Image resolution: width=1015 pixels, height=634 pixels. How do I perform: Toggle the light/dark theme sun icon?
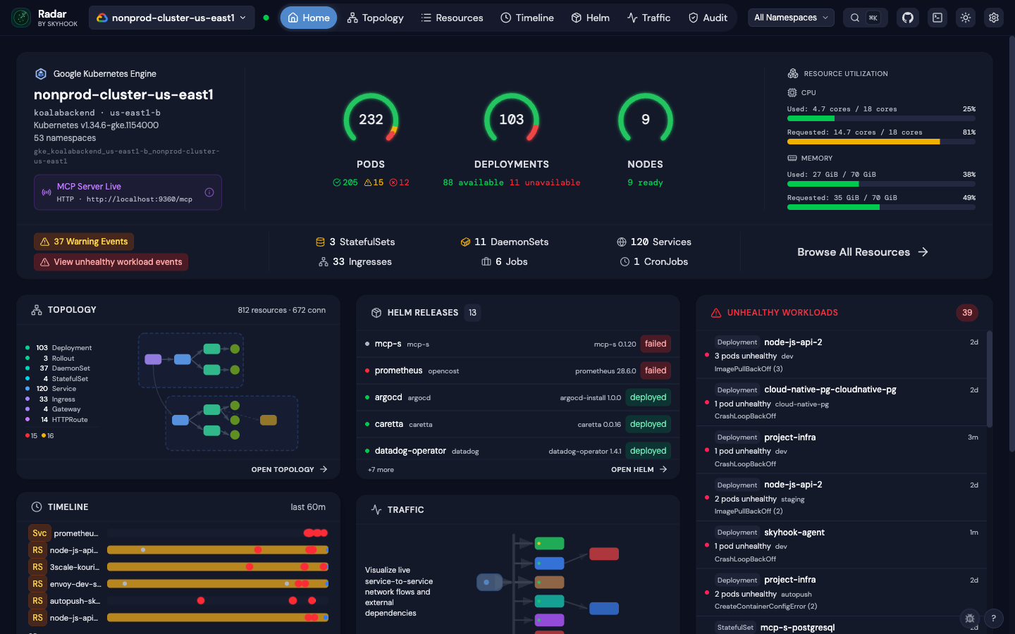tap(966, 18)
